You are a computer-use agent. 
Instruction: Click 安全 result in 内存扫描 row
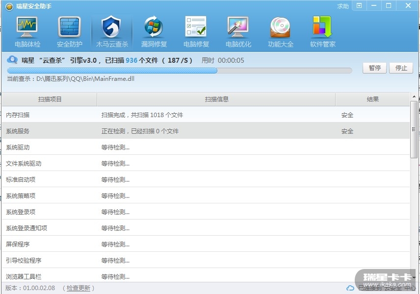[x=347, y=115]
